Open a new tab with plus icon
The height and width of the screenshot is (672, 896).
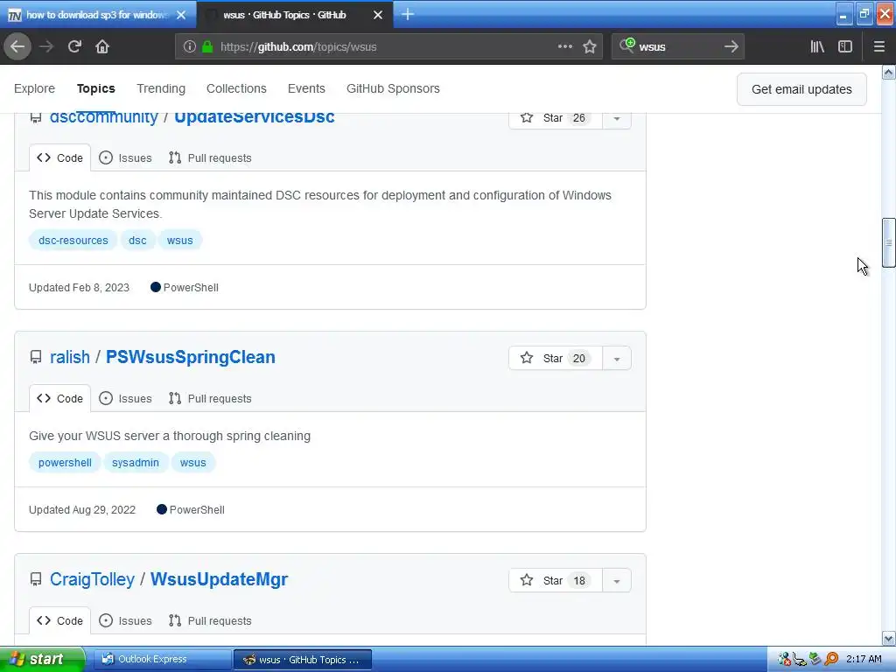pos(408,14)
